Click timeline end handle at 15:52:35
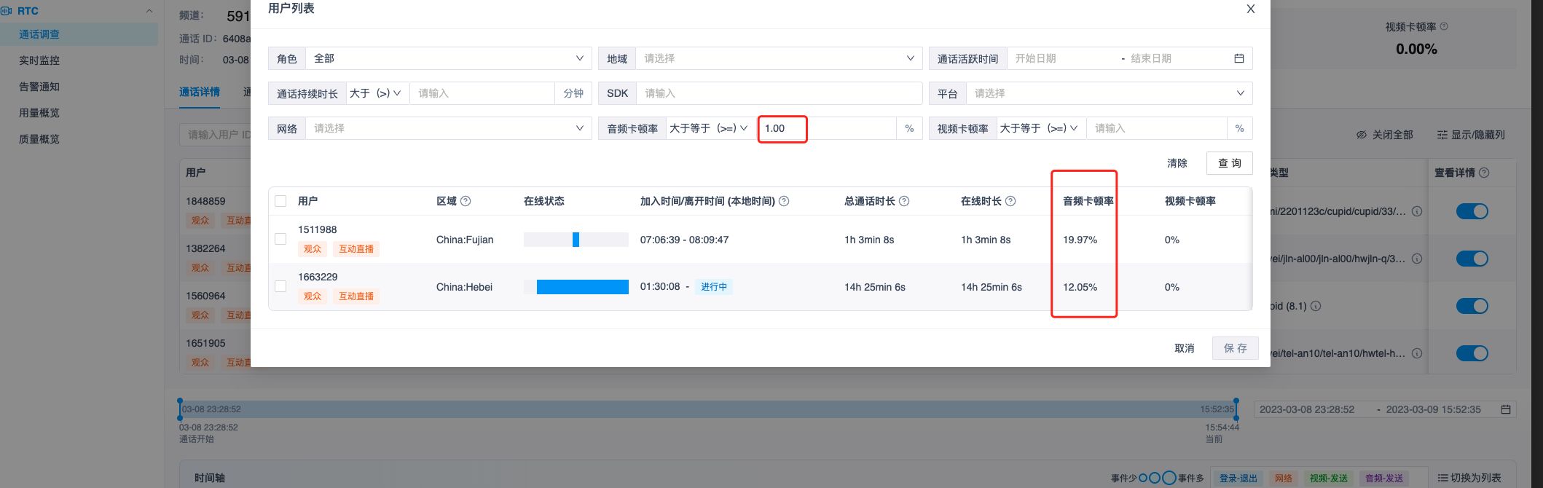 1236,409
